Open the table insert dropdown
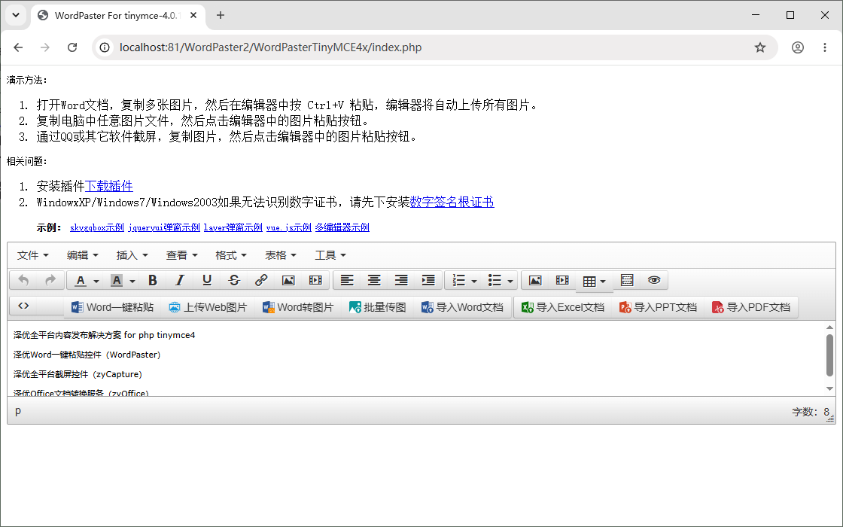 point(594,282)
